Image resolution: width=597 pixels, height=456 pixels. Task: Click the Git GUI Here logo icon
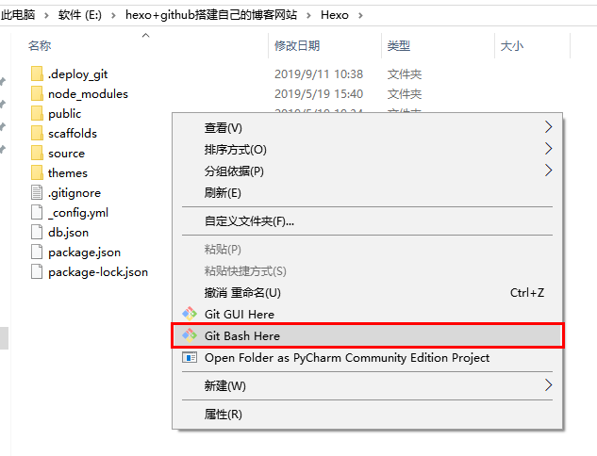[190, 314]
